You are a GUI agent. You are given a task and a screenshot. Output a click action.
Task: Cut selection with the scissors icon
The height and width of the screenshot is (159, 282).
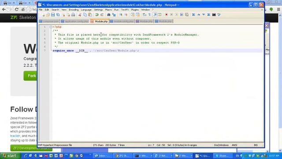tap(80, 15)
